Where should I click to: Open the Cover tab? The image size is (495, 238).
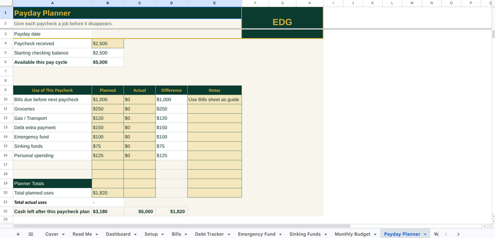[x=52, y=234]
